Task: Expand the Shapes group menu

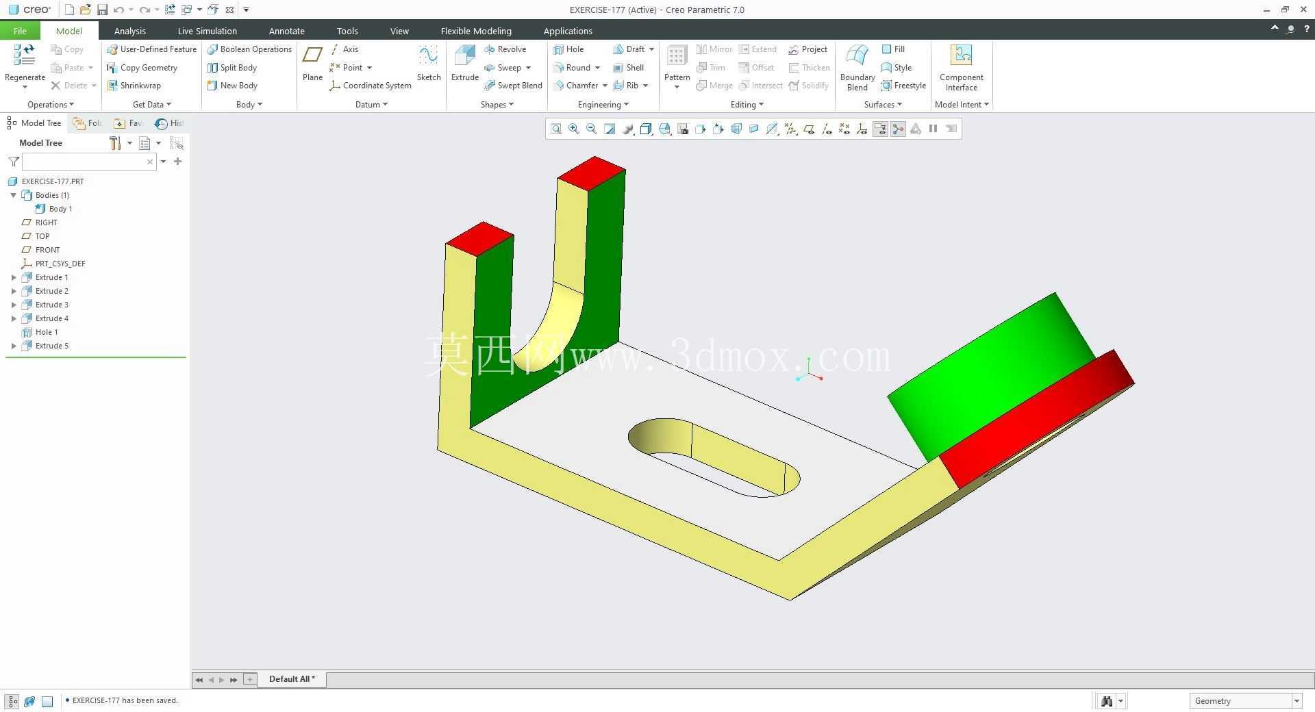Action: click(x=497, y=105)
